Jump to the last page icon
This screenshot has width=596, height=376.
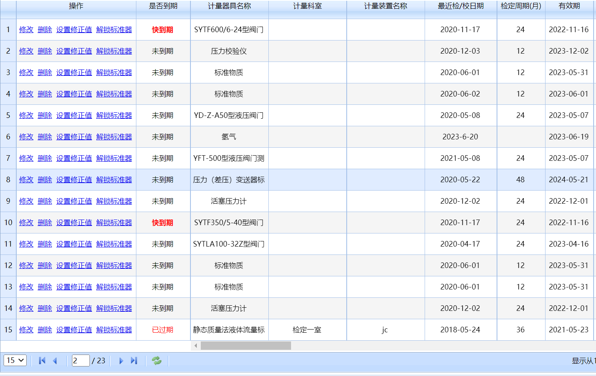point(134,361)
